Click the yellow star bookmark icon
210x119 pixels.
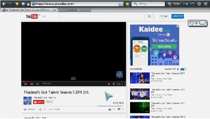point(17,4)
